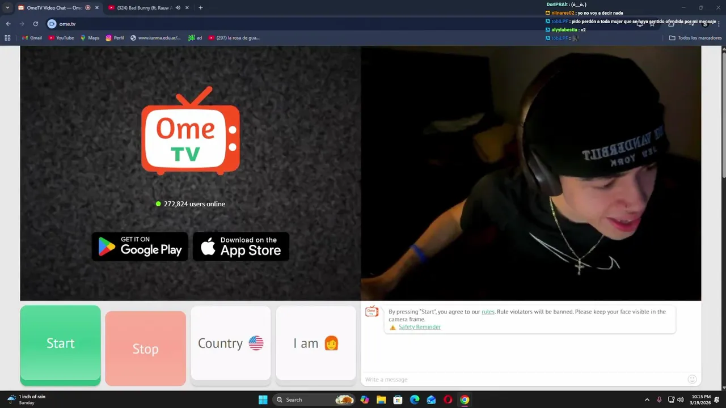Open the 'I am' gender selector
This screenshot has height=408, width=726.
[316, 343]
